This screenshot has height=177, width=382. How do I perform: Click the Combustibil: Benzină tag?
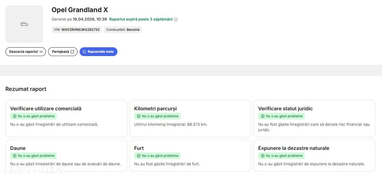(123, 30)
